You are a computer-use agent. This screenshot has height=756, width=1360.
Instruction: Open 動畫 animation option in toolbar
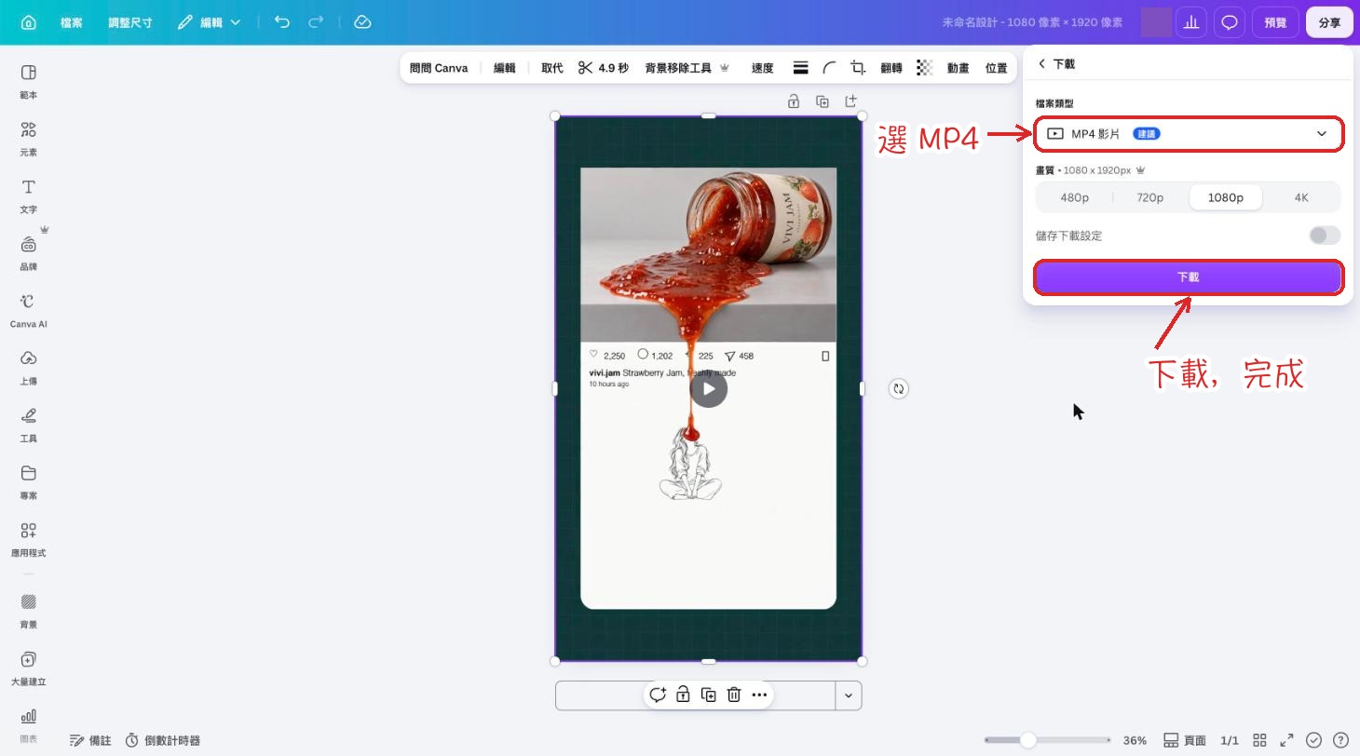pyautogui.click(x=958, y=68)
